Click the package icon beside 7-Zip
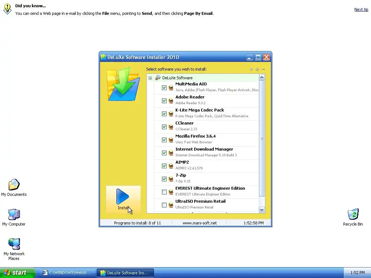Screen dimensions: 371x278 point(171,179)
